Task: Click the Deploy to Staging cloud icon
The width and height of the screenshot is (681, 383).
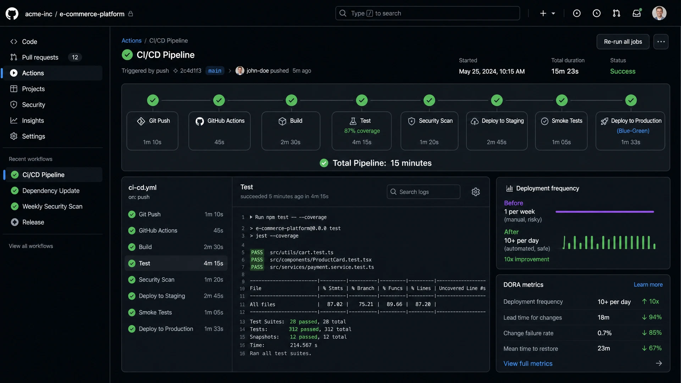Action: [x=475, y=121]
